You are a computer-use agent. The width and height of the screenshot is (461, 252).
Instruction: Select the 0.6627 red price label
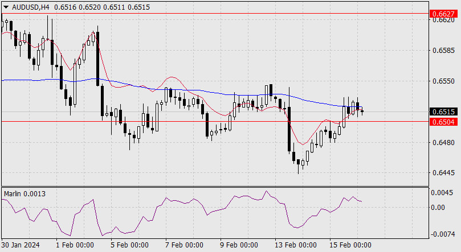click(x=444, y=14)
